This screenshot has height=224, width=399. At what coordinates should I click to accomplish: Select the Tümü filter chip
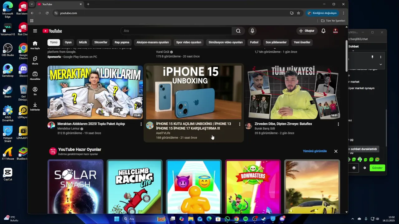pos(54,42)
